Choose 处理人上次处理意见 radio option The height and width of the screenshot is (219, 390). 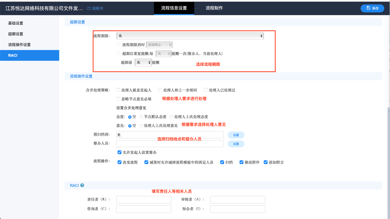[x=141, y=125]
